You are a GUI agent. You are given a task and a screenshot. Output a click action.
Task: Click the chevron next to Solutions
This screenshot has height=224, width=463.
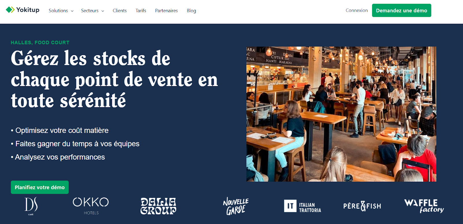pos(72,11)
